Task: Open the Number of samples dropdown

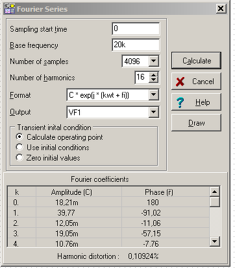Action: (x=154, y=61)
